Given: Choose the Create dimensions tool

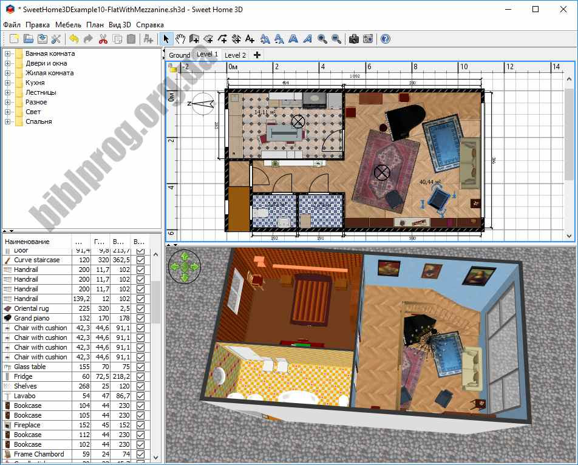Looking at the screenshot, I should [x=236, y=39].
